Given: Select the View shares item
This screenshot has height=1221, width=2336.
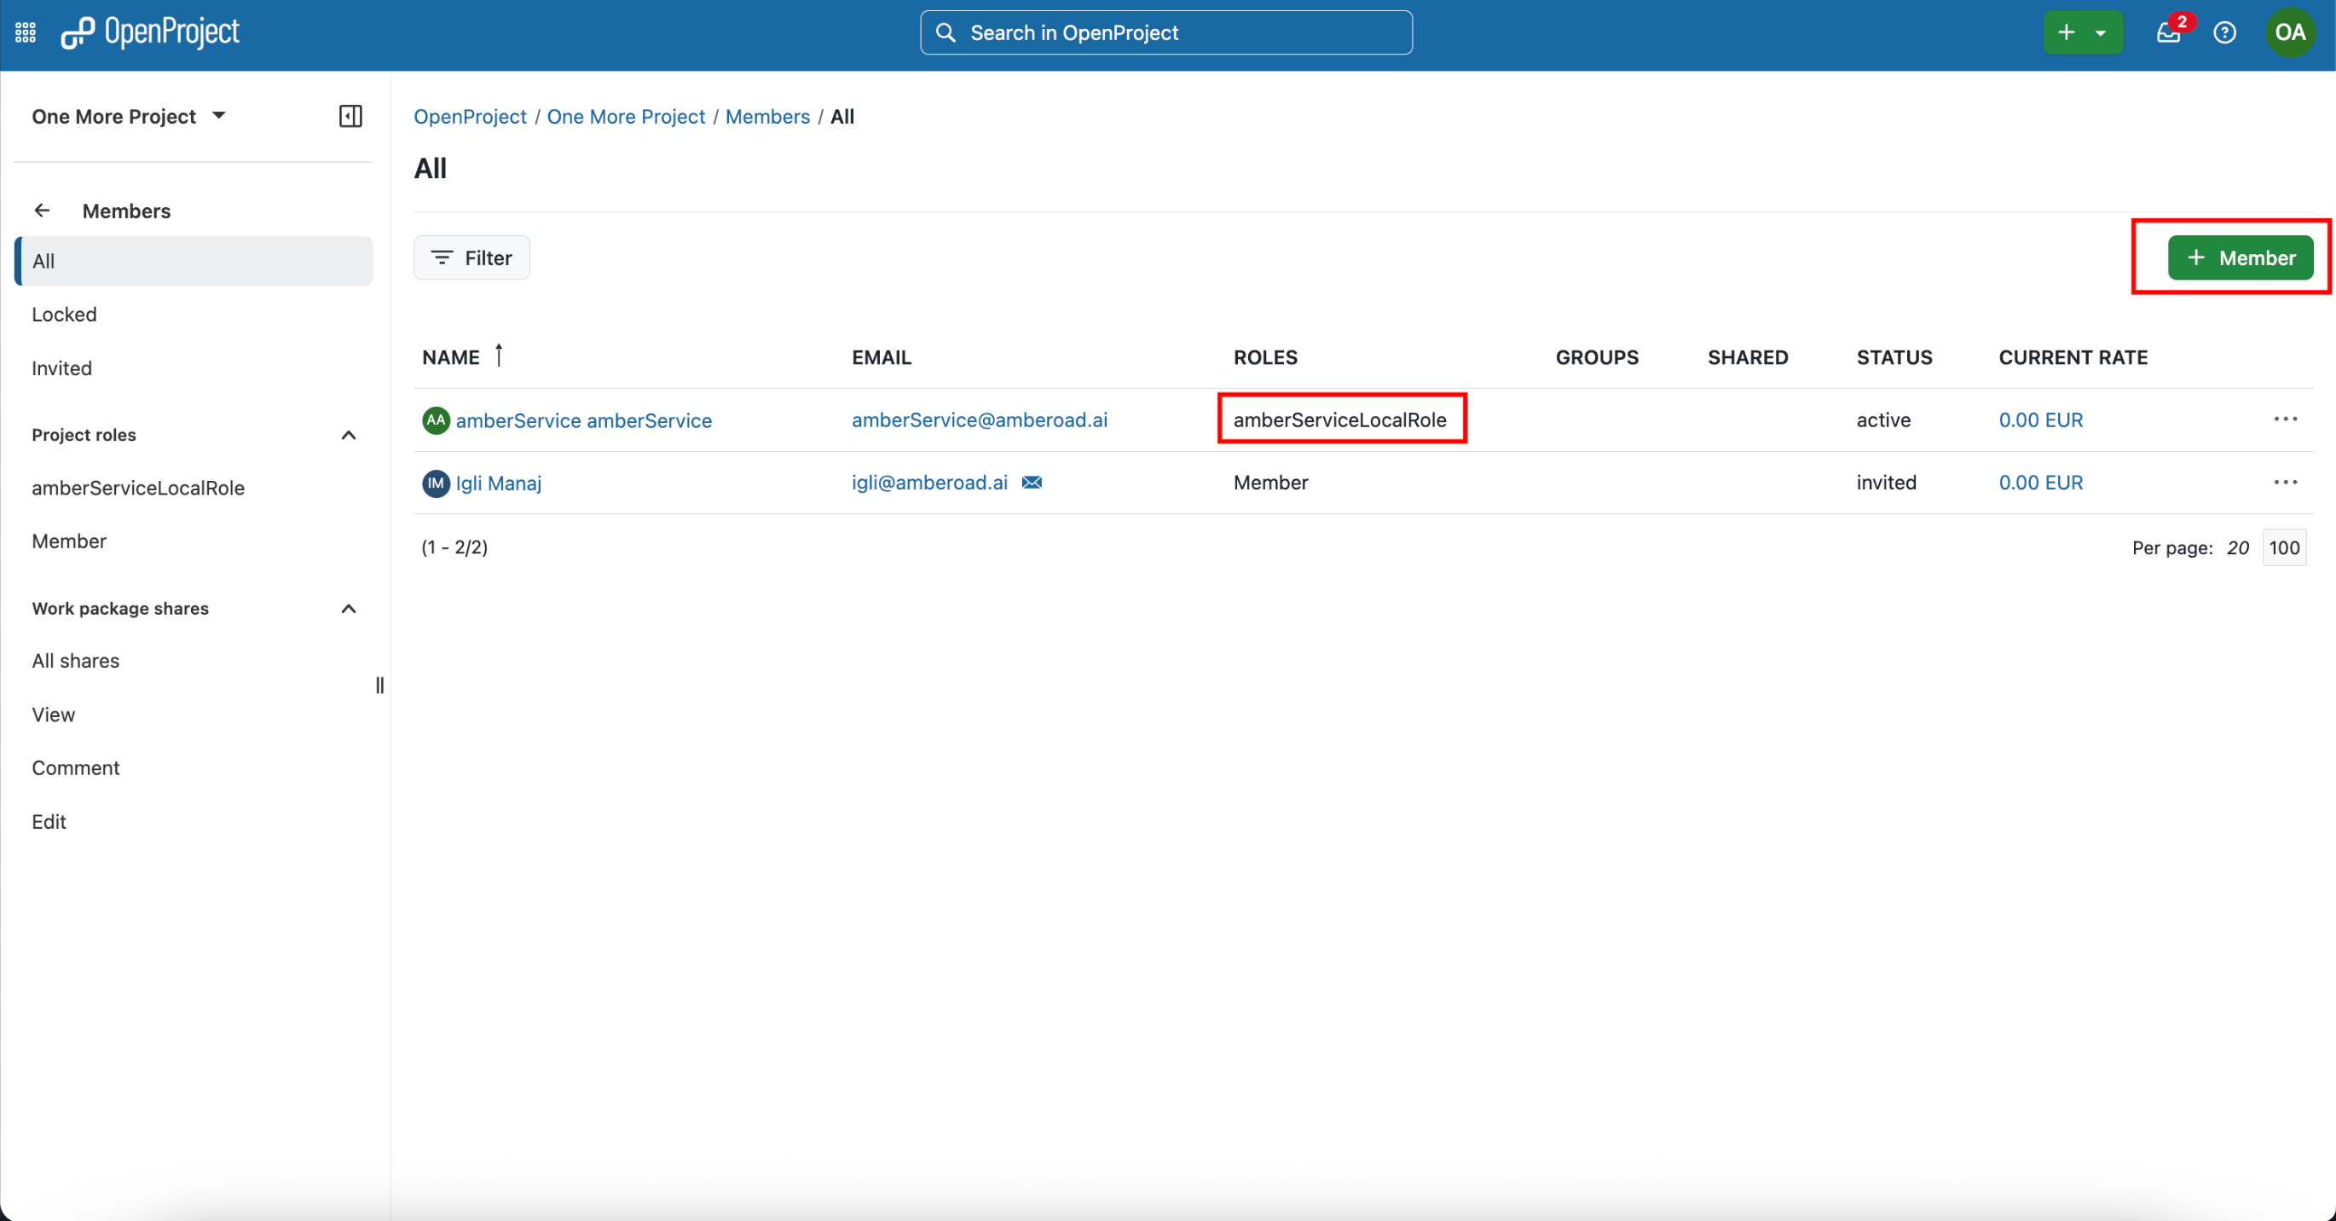Looking at the screenshot, I should click(x=54, y=714).
